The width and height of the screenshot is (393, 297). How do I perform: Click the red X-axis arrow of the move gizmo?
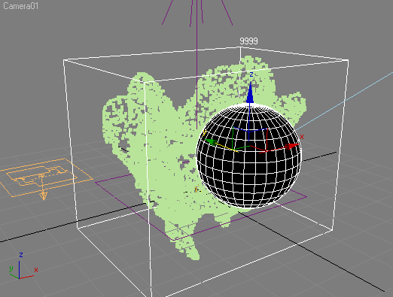[x=292, y=146]
